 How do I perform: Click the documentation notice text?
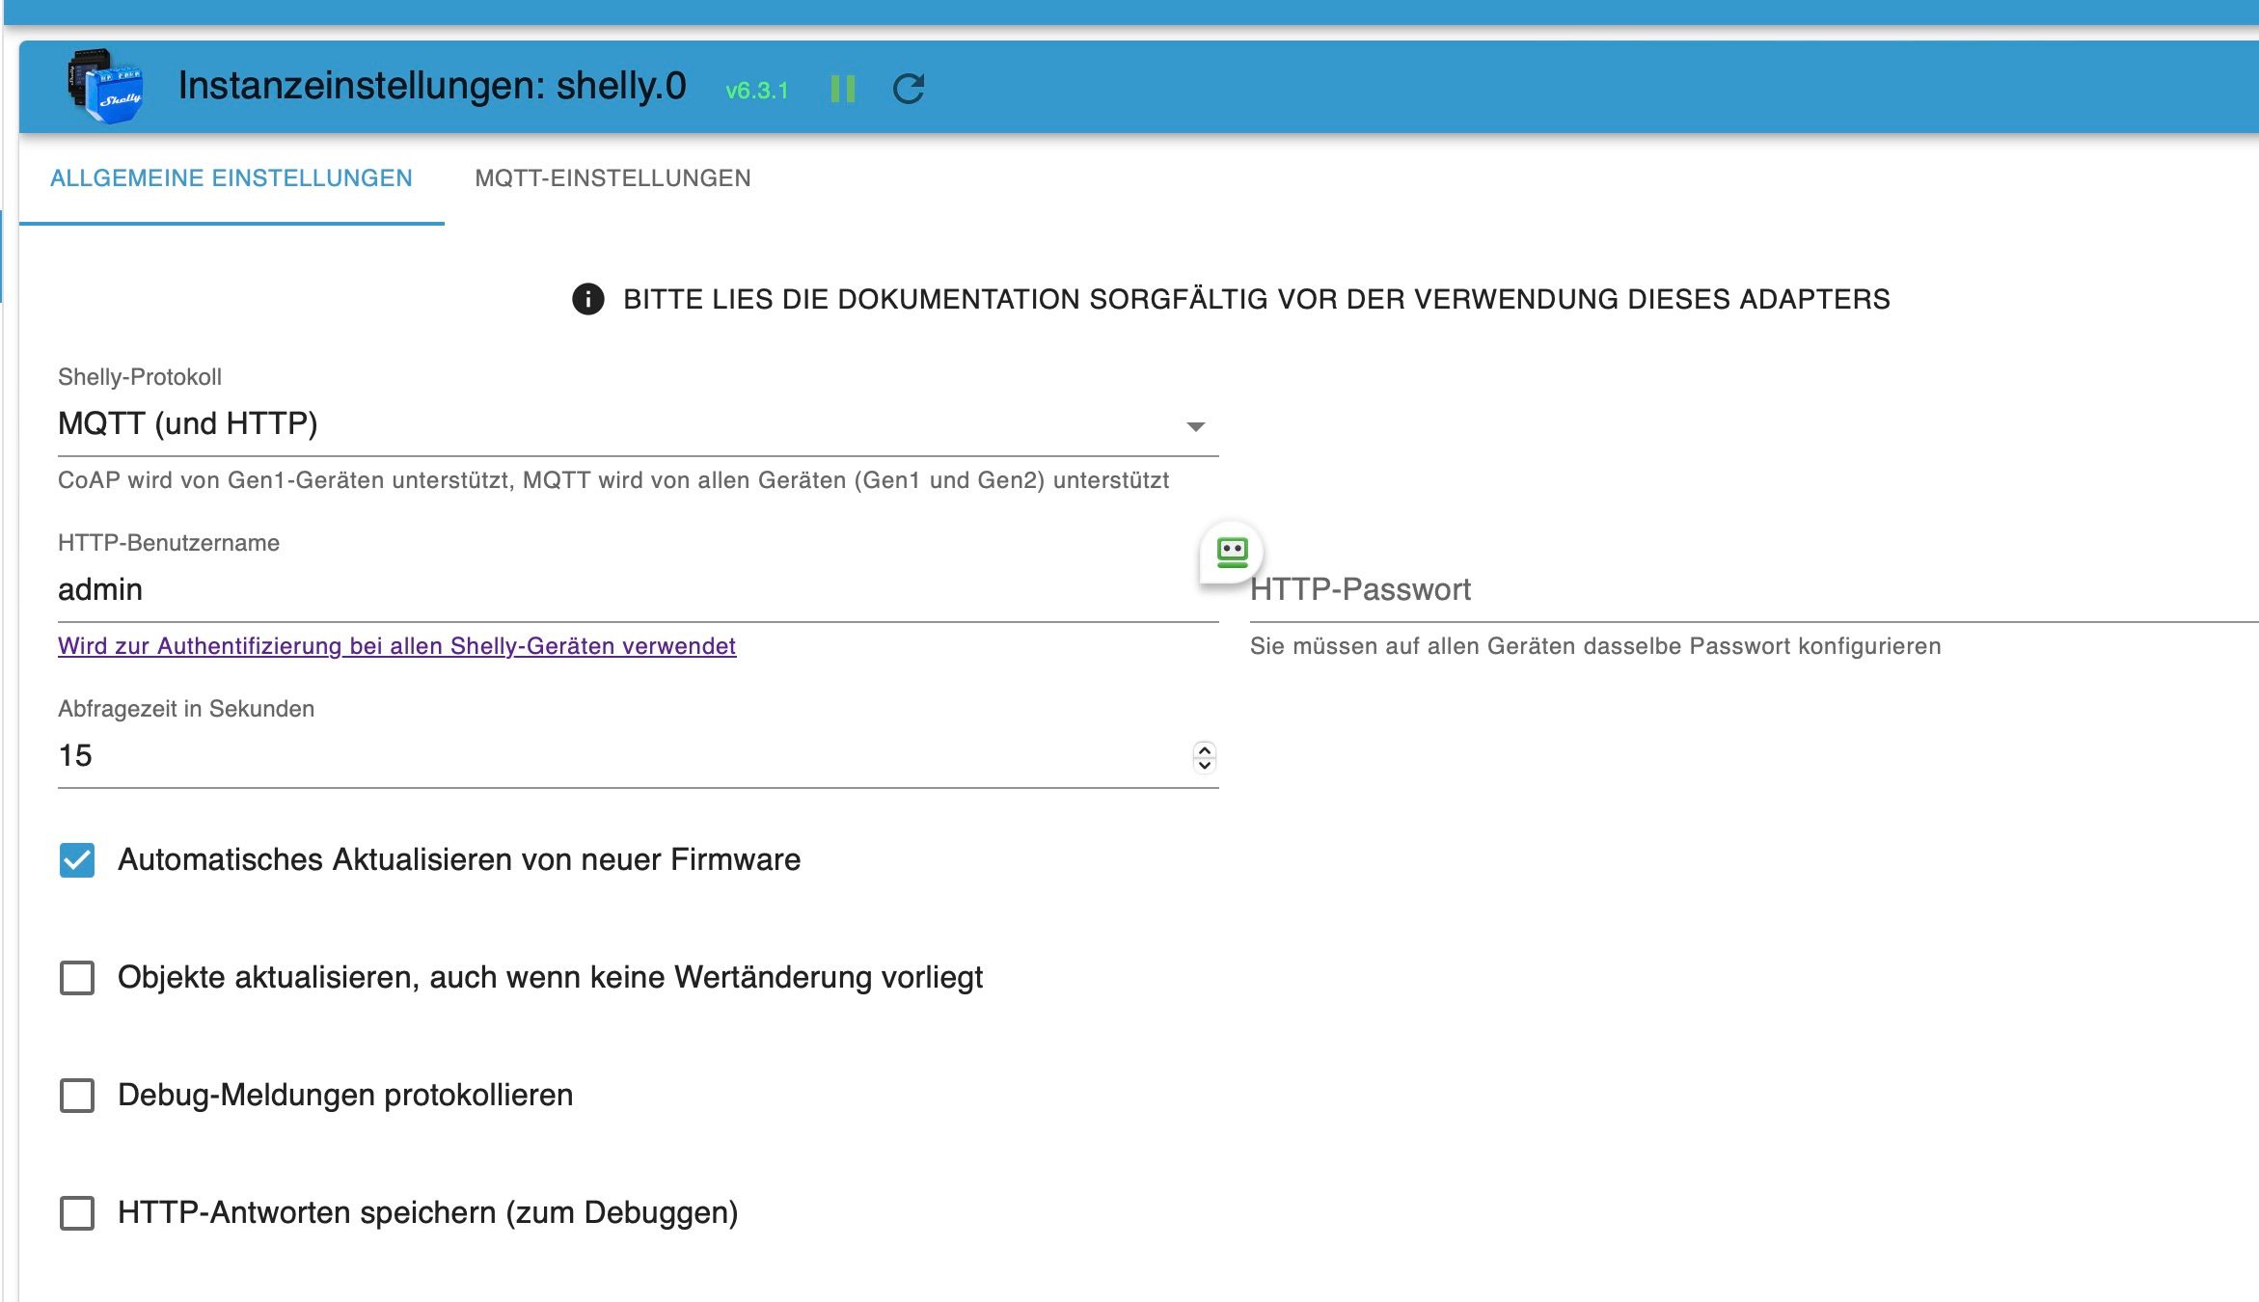[1256, 299]
